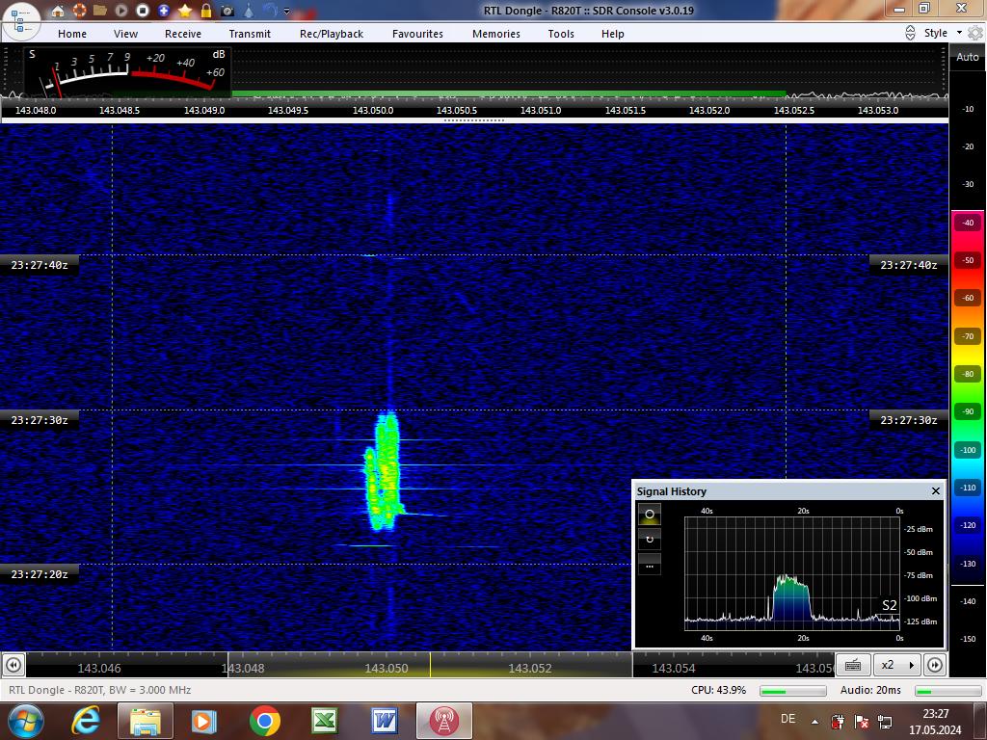Viewport: 987px width, 740px height.
Task: Open the Home ribbon tab
Action: 72,34
